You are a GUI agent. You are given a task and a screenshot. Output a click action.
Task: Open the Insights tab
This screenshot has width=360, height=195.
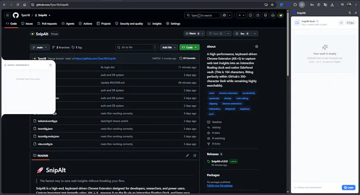tap(154, 24)
